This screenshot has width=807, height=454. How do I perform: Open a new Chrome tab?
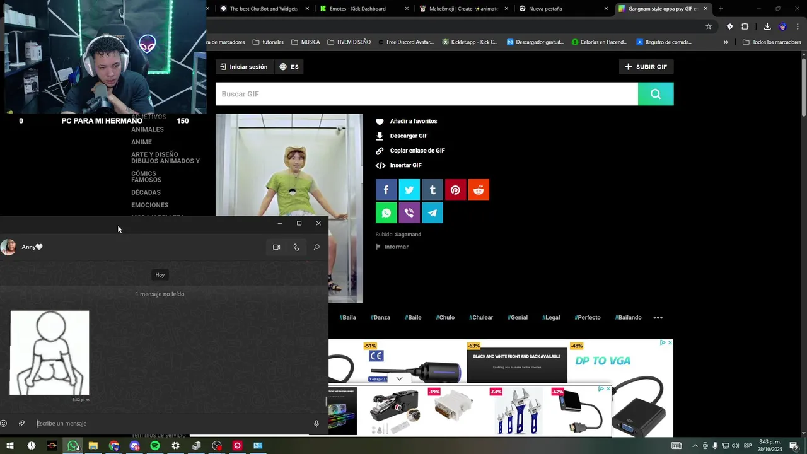point(721,9)
